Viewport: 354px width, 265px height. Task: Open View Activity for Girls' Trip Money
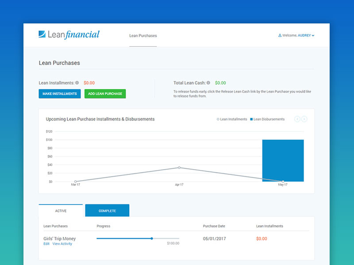(x=62, y=244)
